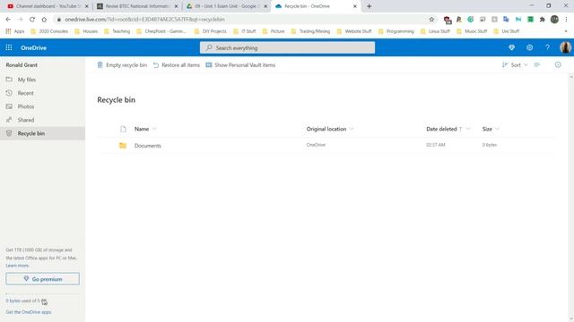Click the search magnifier icon
This screenshot has width=574, height=322.
[209, 47]
